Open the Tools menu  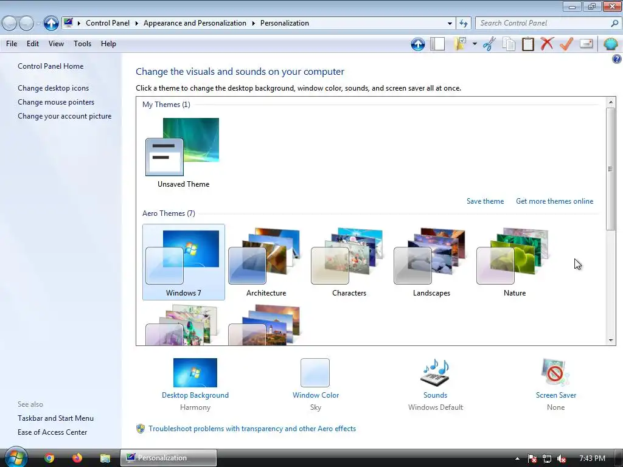click(x=82, y=44)
